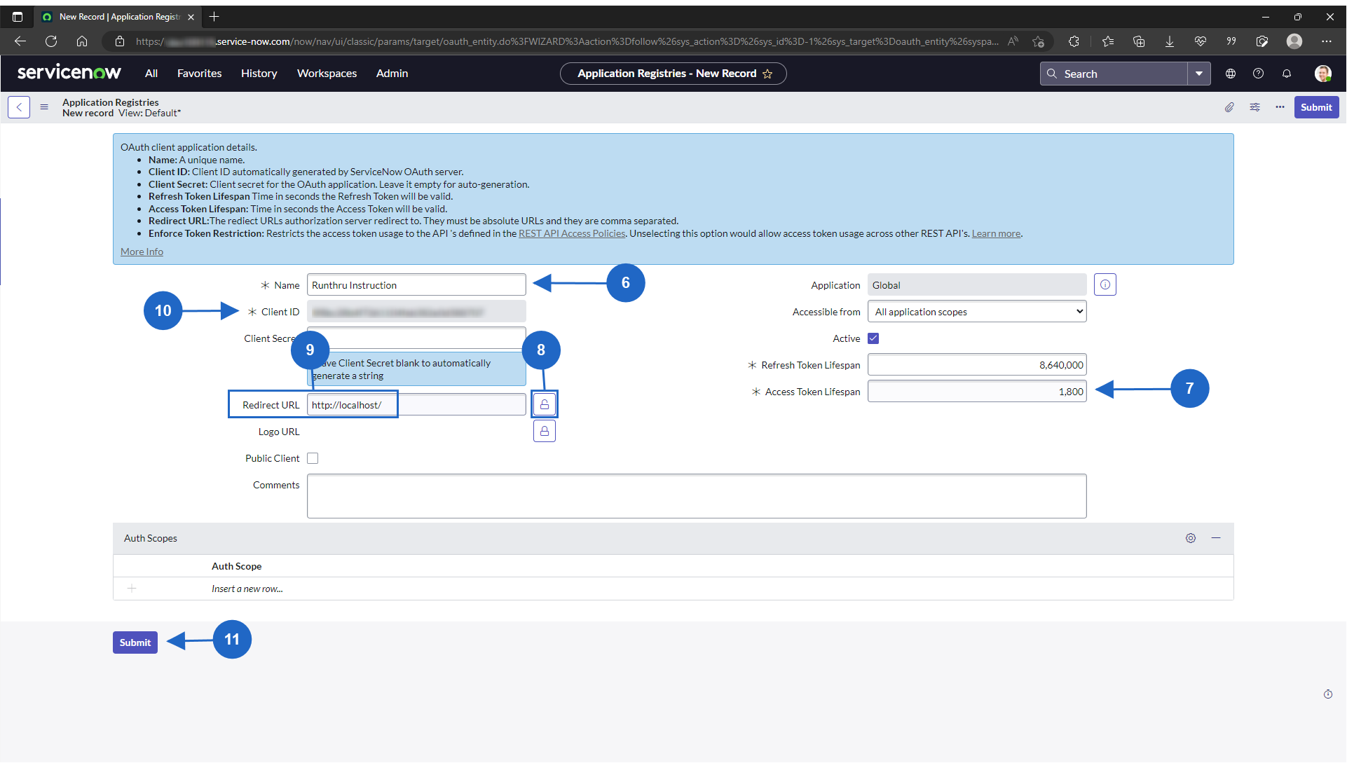1347x763 pixels.
Task: Unlock the Logo URL lock icon
Action: click(545, 432)
